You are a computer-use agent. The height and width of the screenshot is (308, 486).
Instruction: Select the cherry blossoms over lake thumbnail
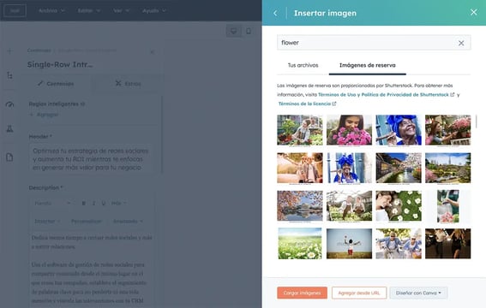point(300,206)
